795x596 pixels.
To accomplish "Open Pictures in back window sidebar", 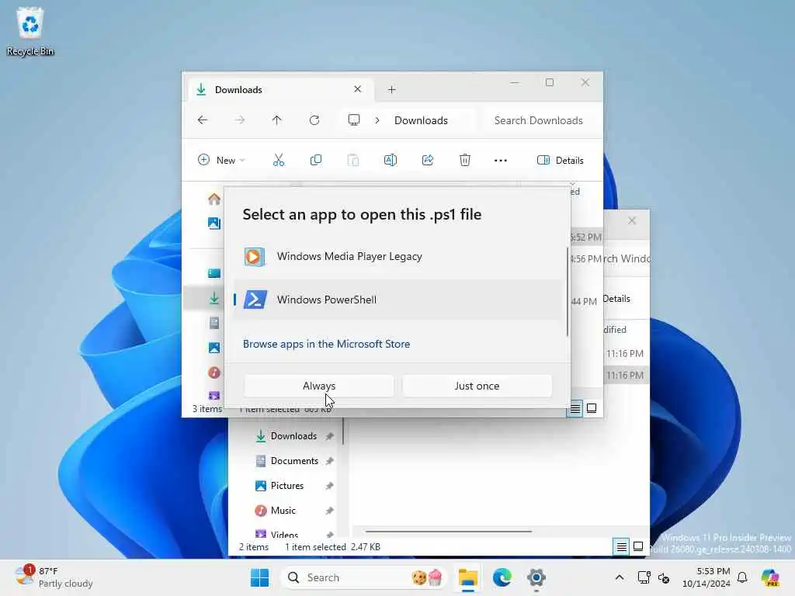I will click(x=287, y=486).
